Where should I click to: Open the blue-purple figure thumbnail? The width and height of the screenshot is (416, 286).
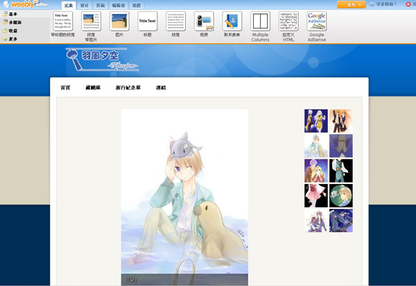(341, 146)
